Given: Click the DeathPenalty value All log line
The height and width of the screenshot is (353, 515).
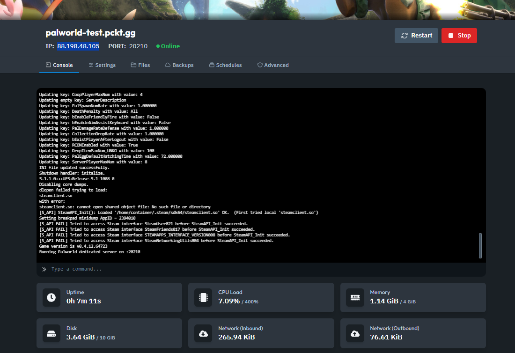Looking at the screenshot, I should (x=88, y=111).
